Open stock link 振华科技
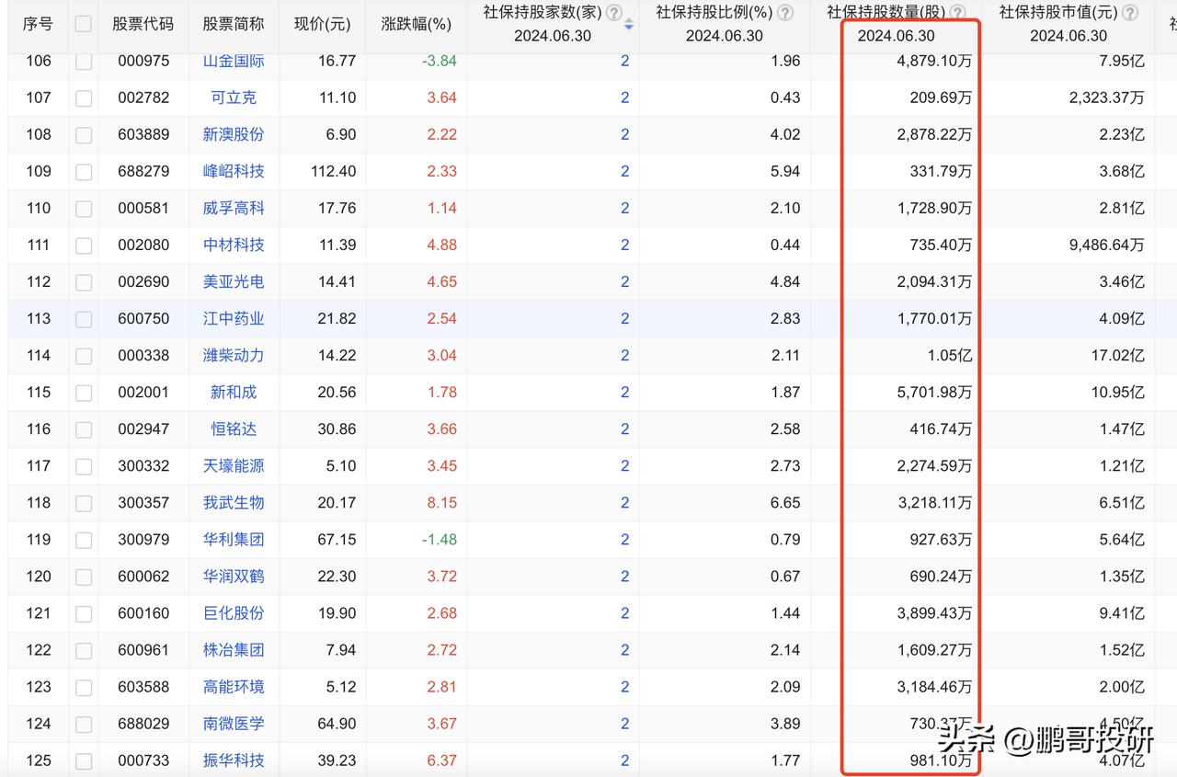Screen dimensions: 1177x777 coord(234,760)
